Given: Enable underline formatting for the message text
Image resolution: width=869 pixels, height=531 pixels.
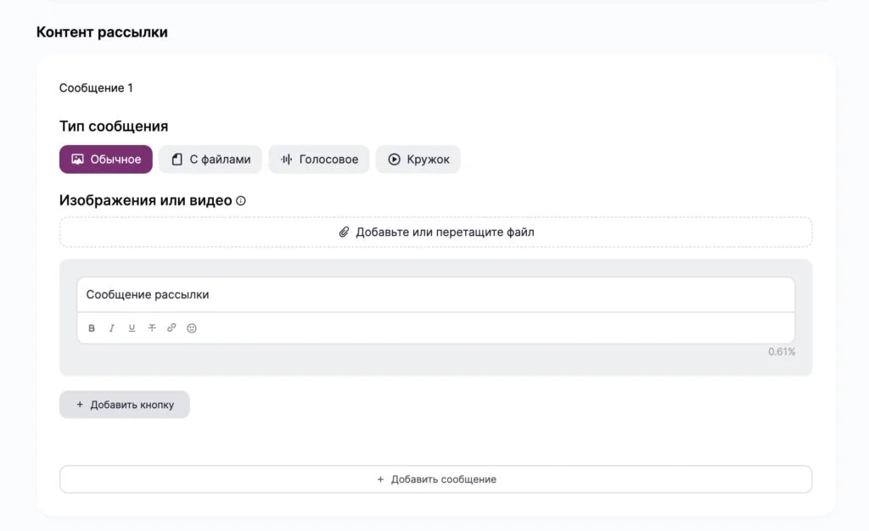Looking at the screenshot, I should (x=132, y=328).
